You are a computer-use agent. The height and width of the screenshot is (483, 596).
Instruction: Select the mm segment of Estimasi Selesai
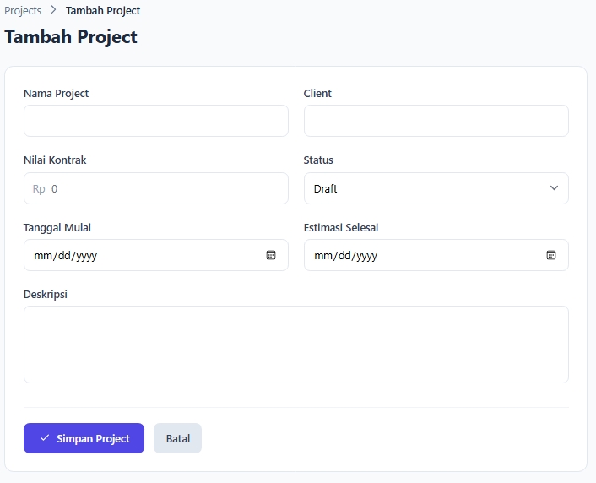[x=323, y=256]
